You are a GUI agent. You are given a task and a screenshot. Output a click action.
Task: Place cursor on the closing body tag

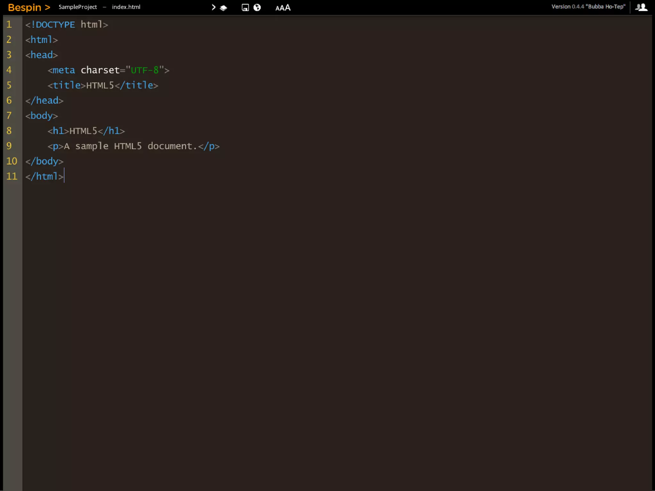coord(44,161)
